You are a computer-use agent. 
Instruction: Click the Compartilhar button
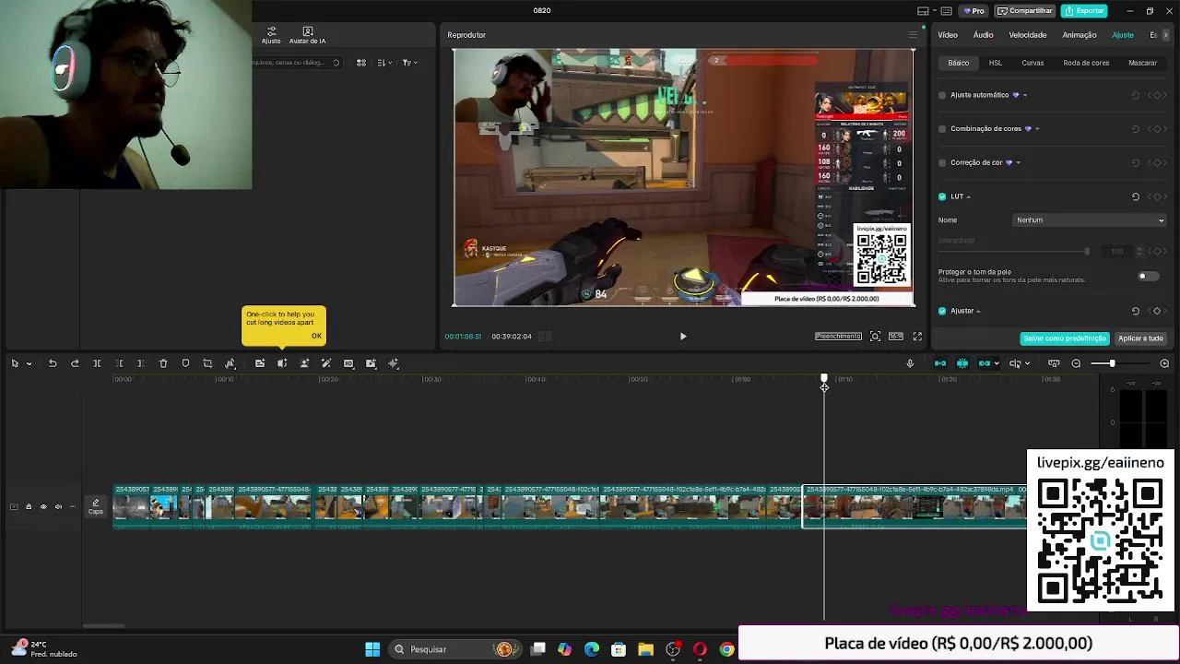click(1025, 11)
